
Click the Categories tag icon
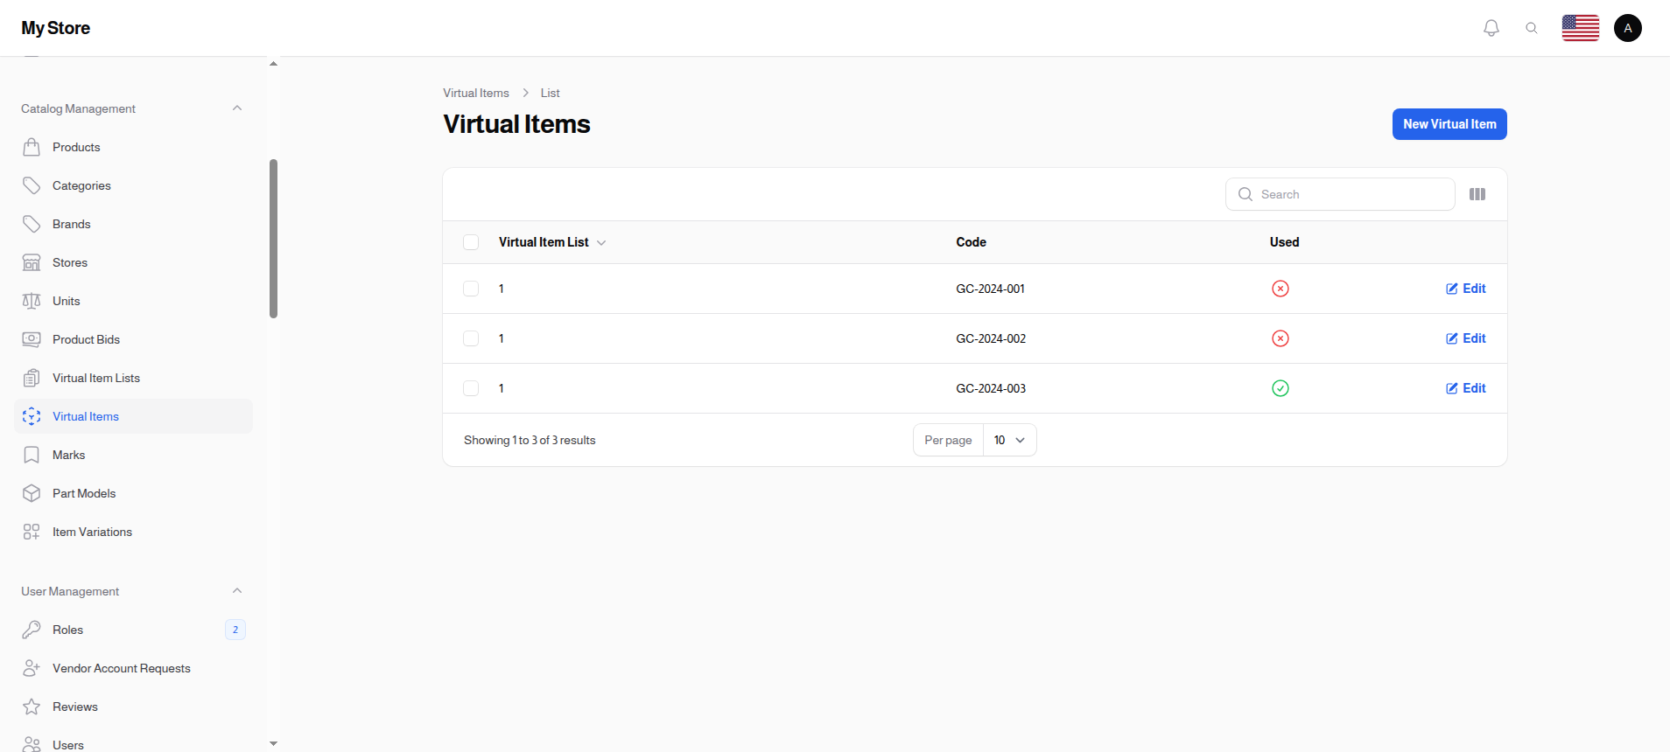coord(32,185)
